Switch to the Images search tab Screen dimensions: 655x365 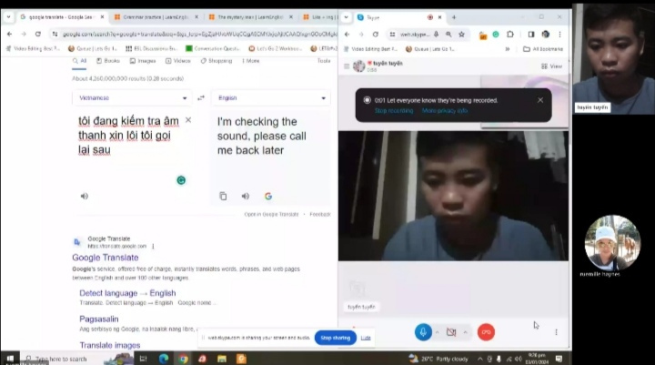(x=141, y=61)
